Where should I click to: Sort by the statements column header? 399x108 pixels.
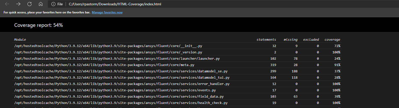pos(266,39)
